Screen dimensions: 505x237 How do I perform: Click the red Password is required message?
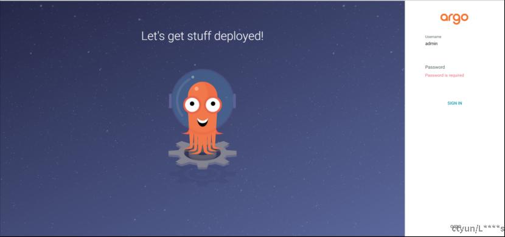(444, 75)
